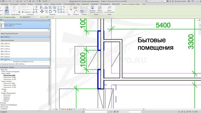Screen dimensions: 201x113
Task: Click the Properties (Свойства) icon
Action: 7,11
